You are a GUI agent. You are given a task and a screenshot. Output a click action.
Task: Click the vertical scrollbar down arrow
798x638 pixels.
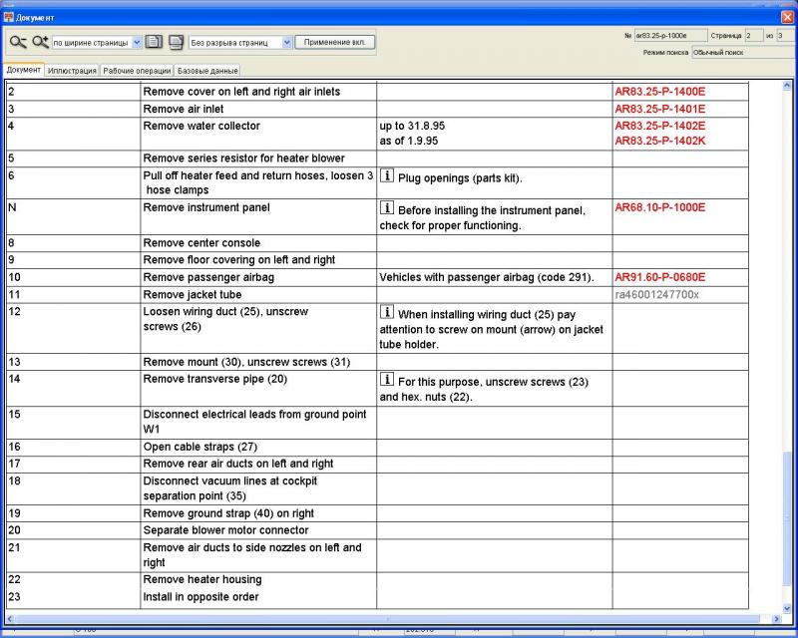coord(787,607)
